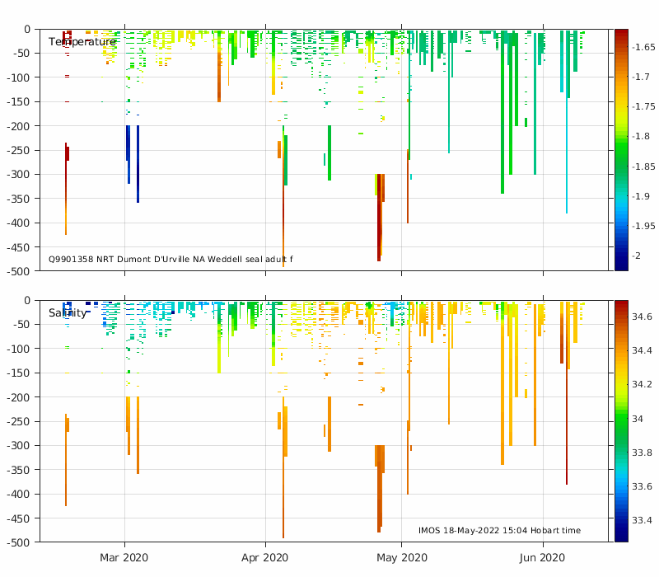Click the May 2020 label under Salinity plot
Viewport: 659px width, 577px height.
pyautogui.click(x=402, y=558)
